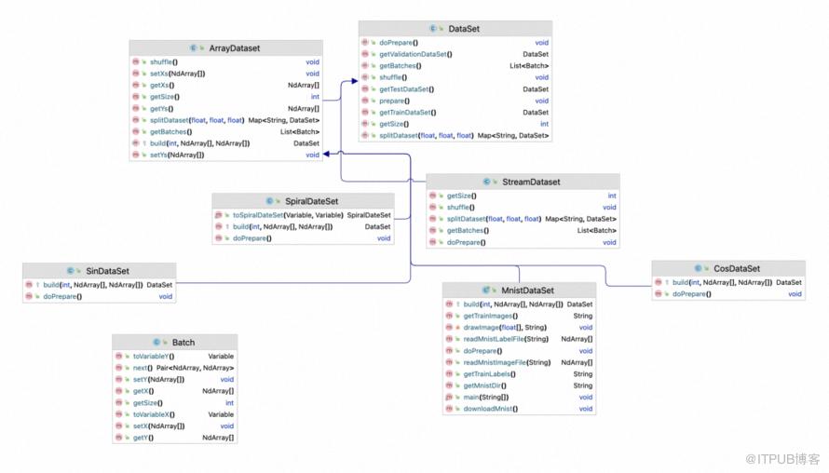Click the class icon beside SinDataSet title

coord(70,271)
